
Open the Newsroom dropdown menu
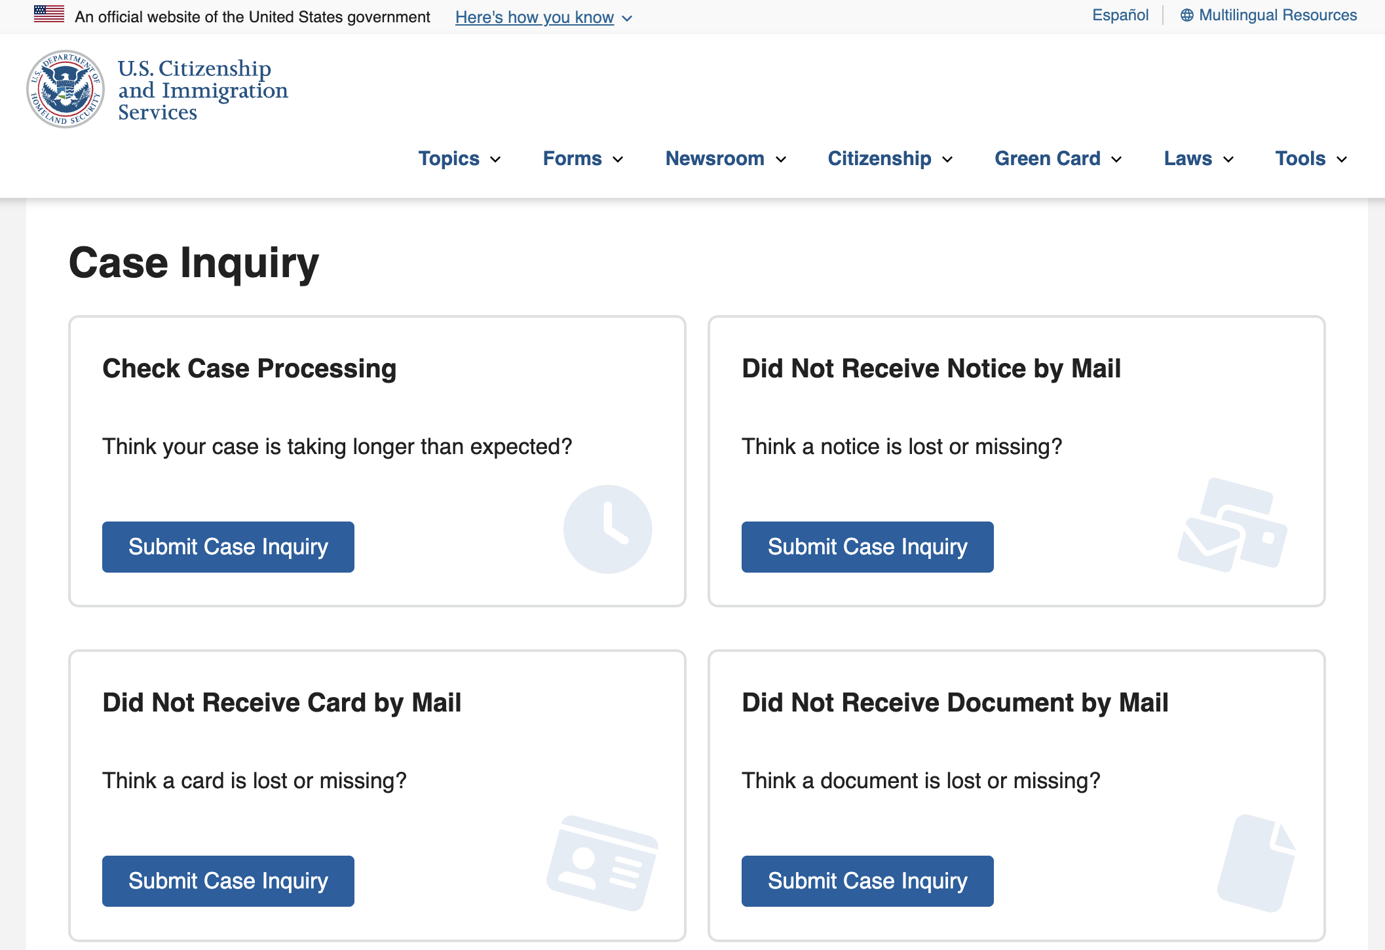point(726,159)
